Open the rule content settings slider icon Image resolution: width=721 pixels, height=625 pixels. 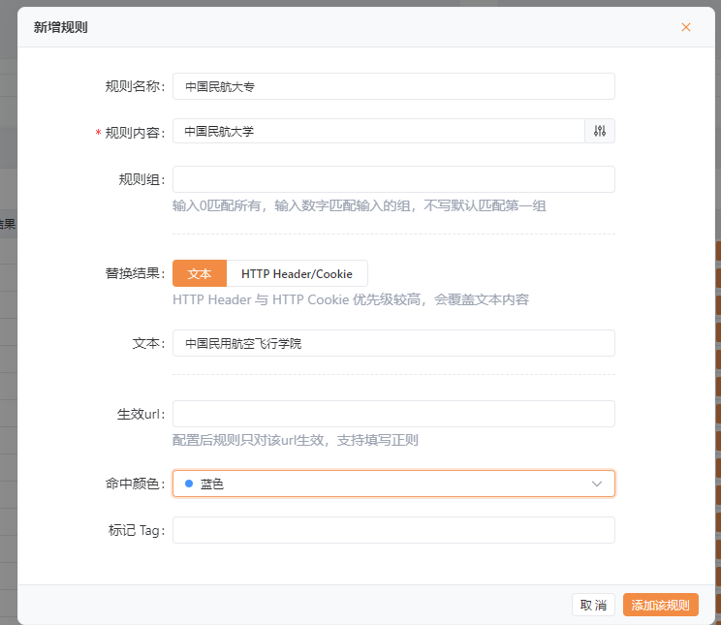pos(600,131)
